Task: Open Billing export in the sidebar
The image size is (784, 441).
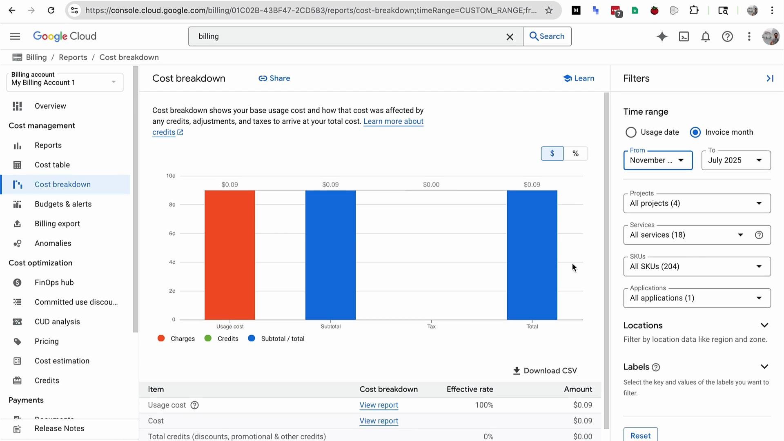Action: point(65,224)
